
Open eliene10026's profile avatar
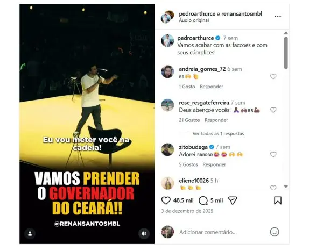pyautogui.click(x=167, y=183)
